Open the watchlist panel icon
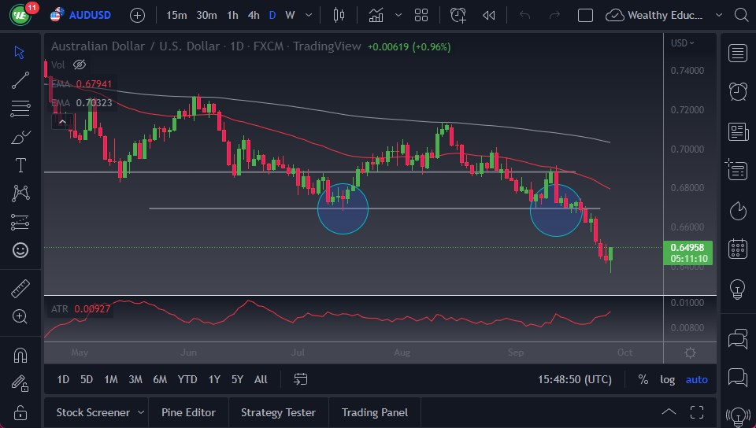Screen dimensions: 756x428 738,53
